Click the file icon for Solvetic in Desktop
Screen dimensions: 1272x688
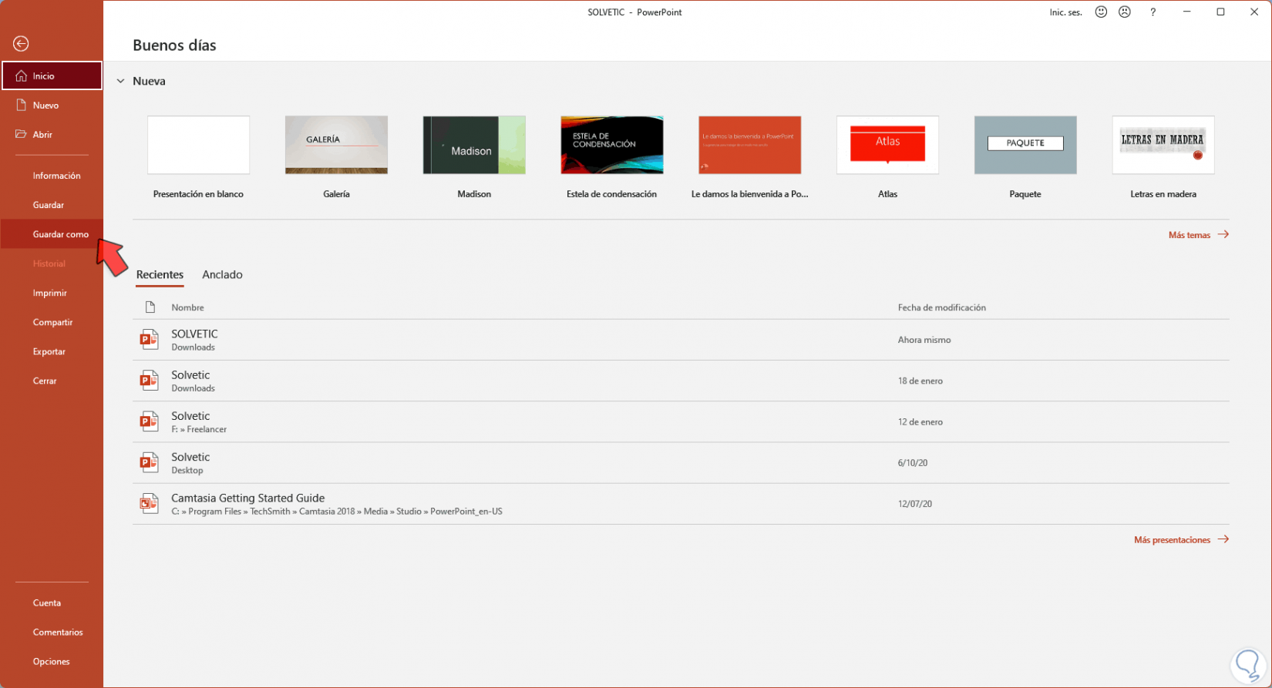(x=149, y=462)
